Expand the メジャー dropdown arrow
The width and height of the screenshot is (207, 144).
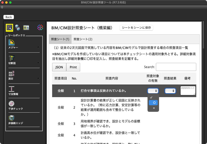coord(38,47)
